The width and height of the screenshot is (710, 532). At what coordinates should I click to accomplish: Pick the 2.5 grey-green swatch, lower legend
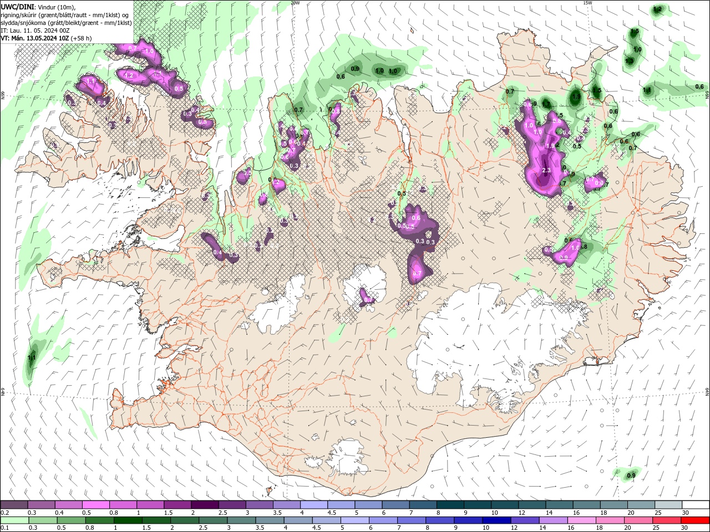(212, 520)
